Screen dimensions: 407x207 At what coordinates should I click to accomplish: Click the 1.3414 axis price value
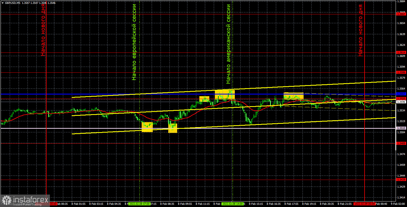[401, 197]
